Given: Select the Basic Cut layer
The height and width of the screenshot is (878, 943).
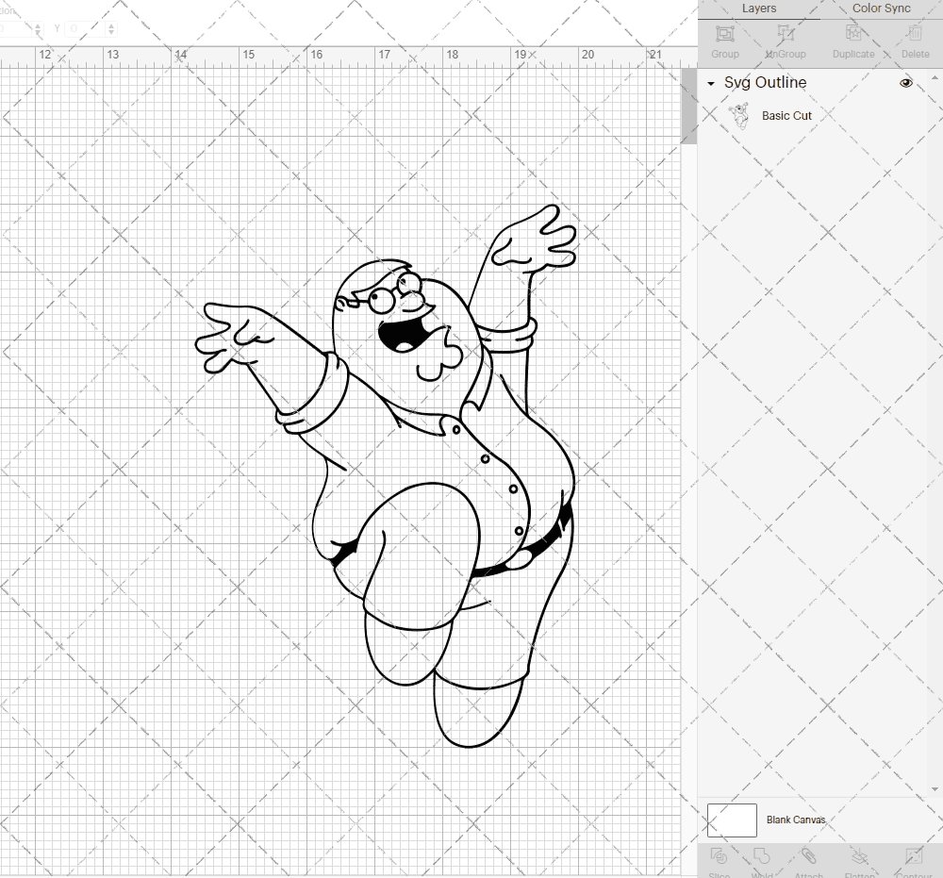Looking at the screenshot, I should tap(786, 115).
